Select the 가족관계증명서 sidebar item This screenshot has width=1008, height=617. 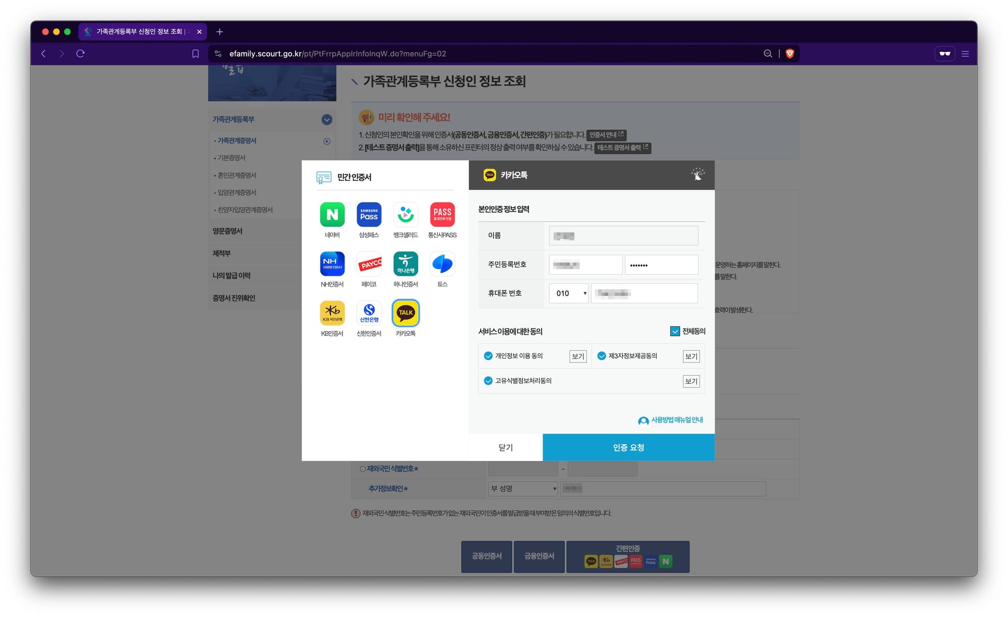[x=237, y=141]
